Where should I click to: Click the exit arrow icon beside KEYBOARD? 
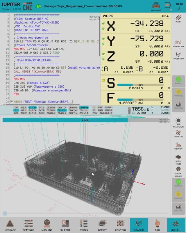[168, 5]
